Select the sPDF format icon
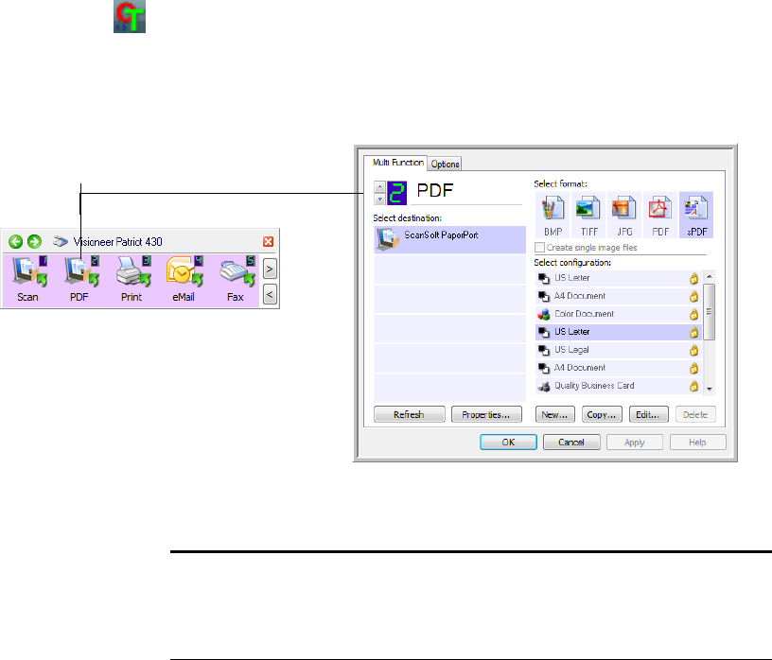Viewport: 772px width, 660px height. (x=696, y=216)
